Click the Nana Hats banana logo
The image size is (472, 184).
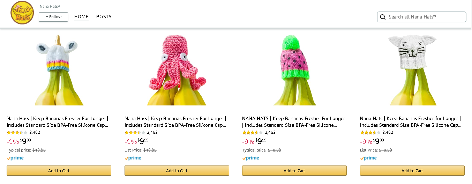click(x=22, y=13)
